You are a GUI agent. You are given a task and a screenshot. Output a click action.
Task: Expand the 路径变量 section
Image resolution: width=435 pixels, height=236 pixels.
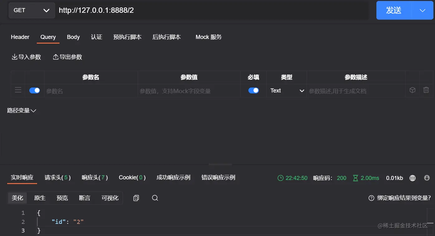[22, 111]
